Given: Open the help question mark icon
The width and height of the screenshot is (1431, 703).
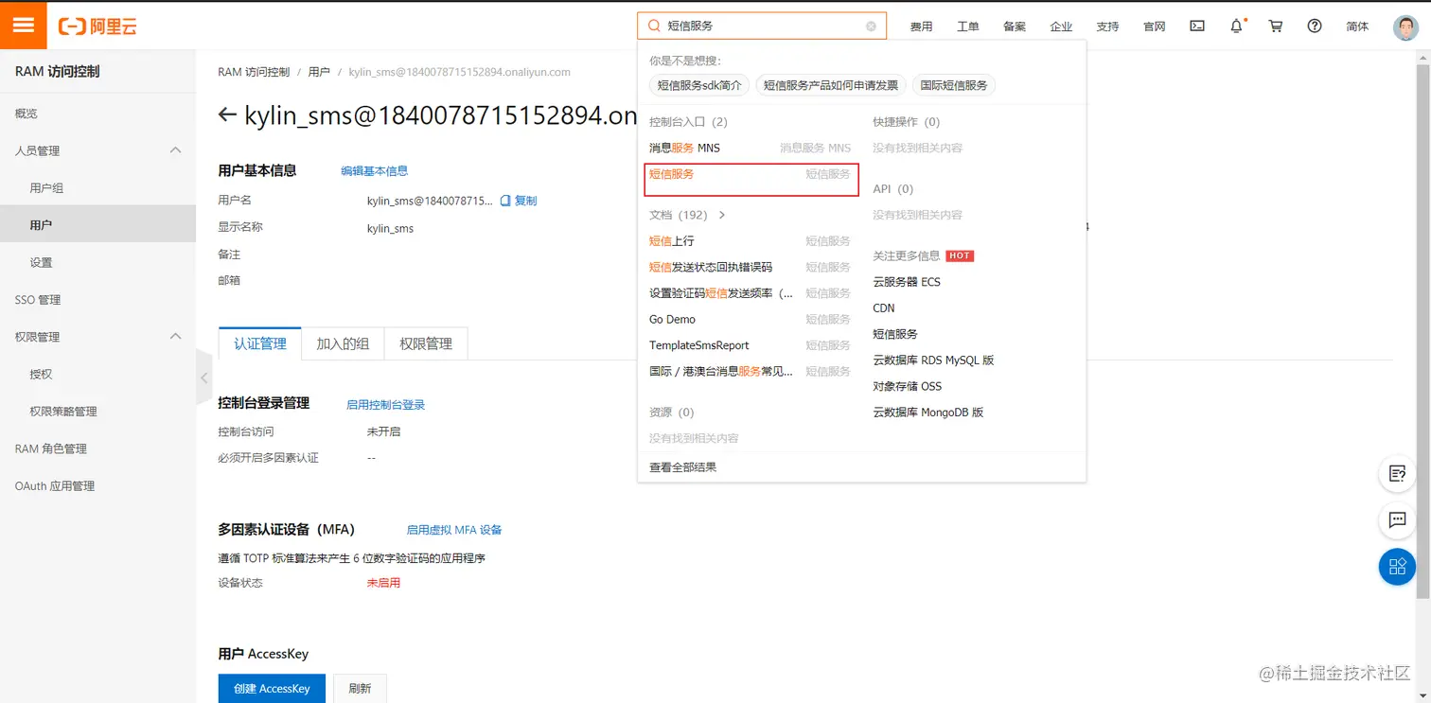Looking at the screenshot, I should 1315,26.
